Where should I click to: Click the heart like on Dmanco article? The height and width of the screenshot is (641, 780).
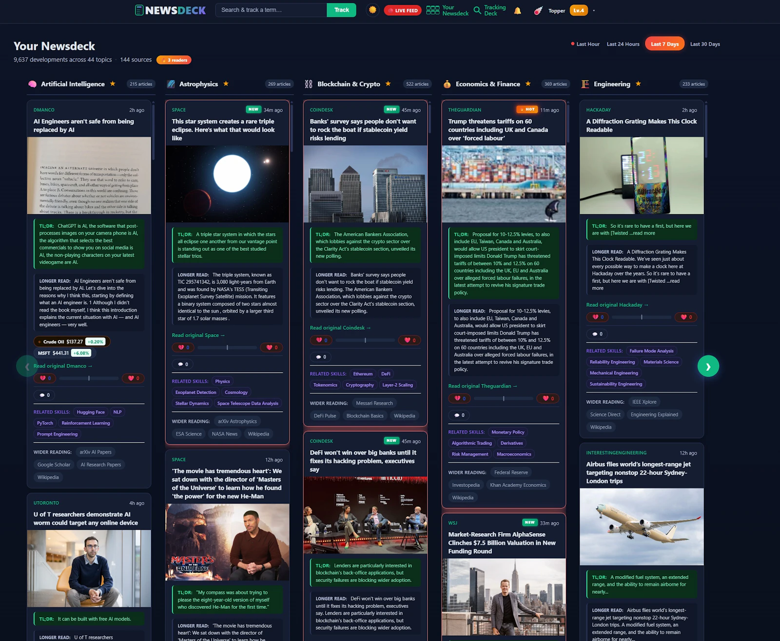coord(133,378)
